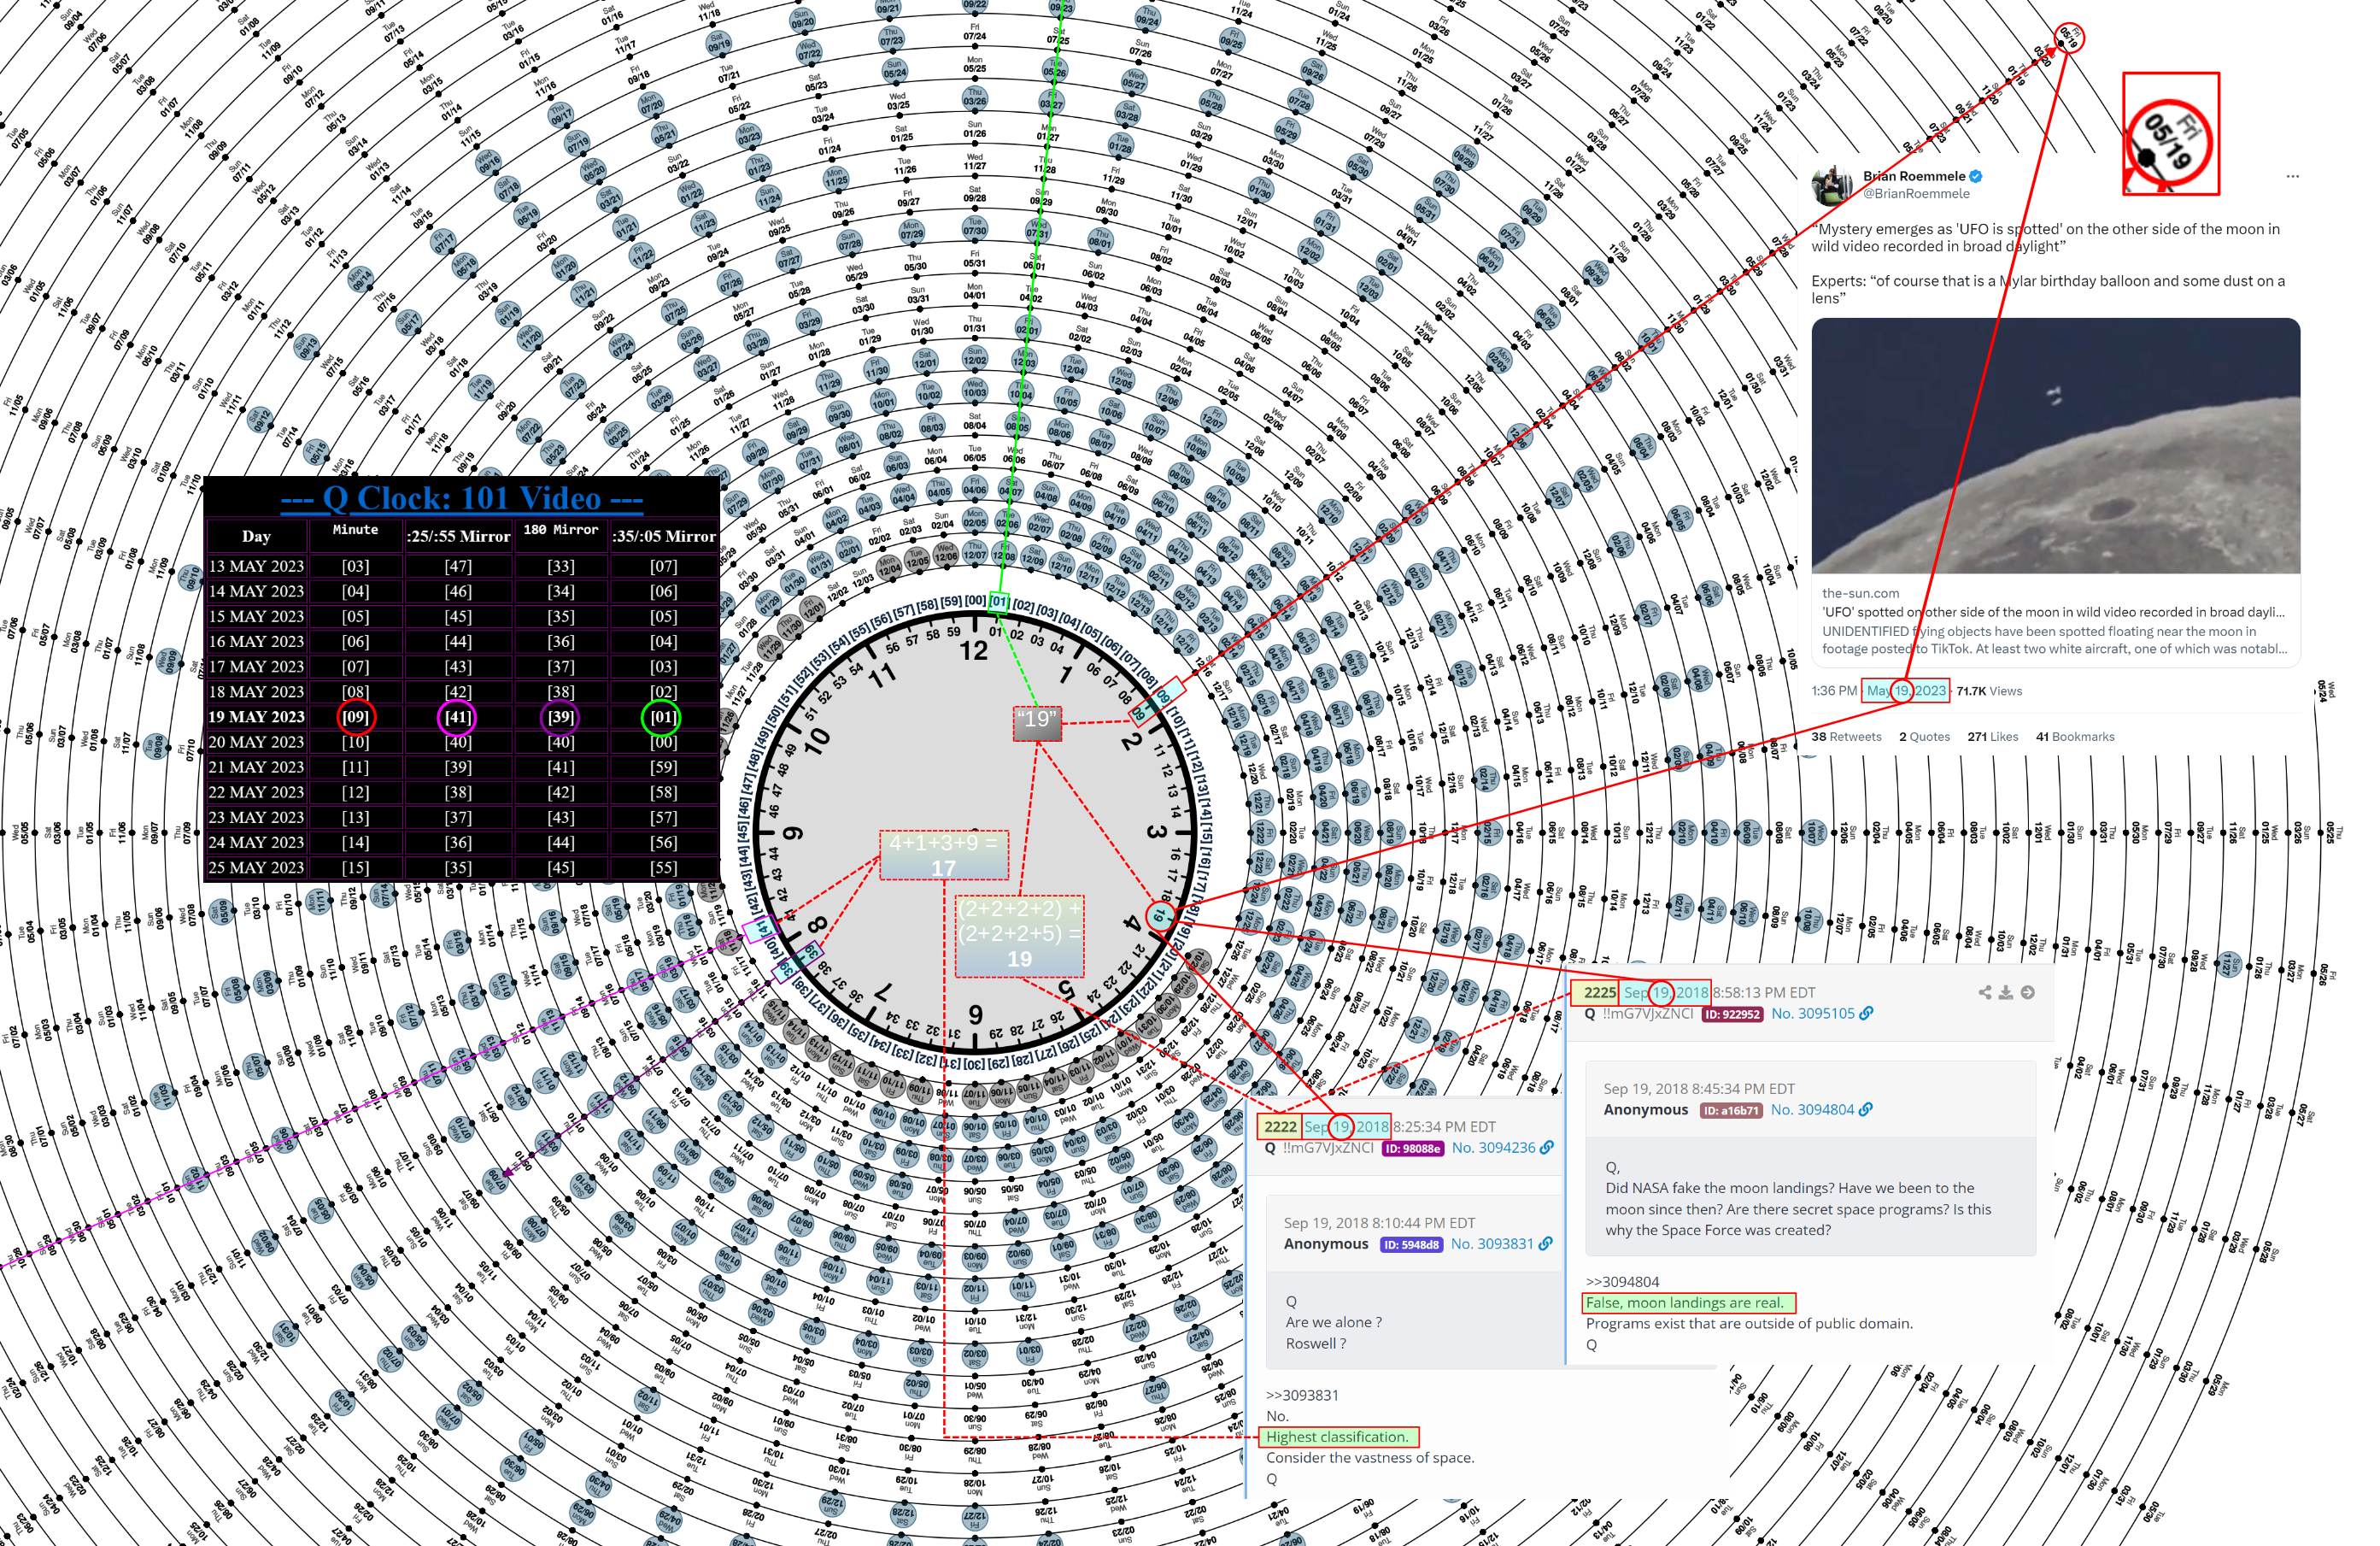2380x1546 pixels.
Task: Click the ID: a16b71 badge
Action: (x=1730, y=1111)
